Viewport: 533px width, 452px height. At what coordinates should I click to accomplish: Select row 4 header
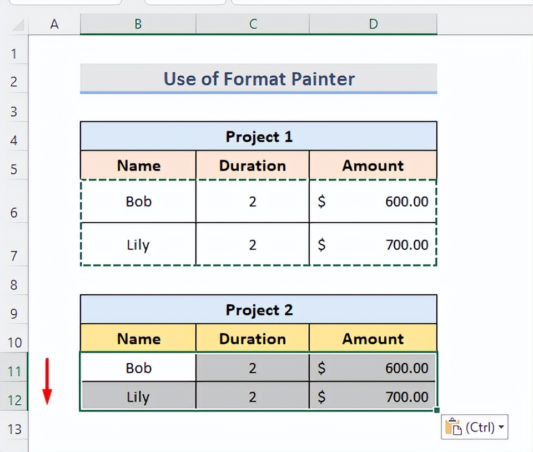coord(13,136)
